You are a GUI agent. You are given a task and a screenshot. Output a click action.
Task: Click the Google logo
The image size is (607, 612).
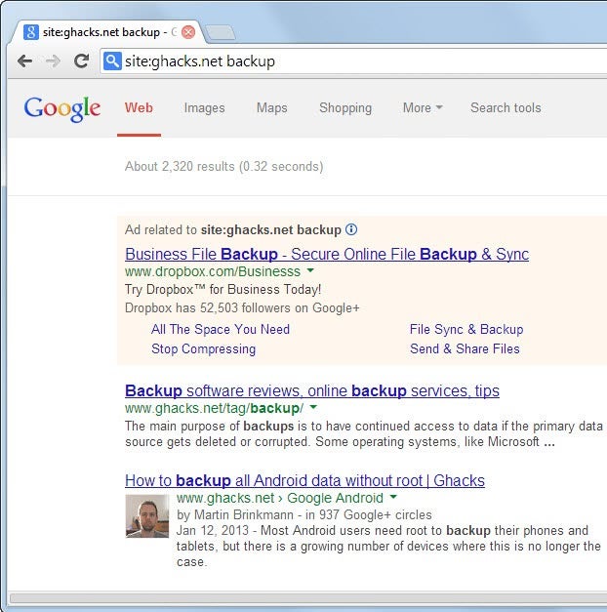[x=62, y=109]
